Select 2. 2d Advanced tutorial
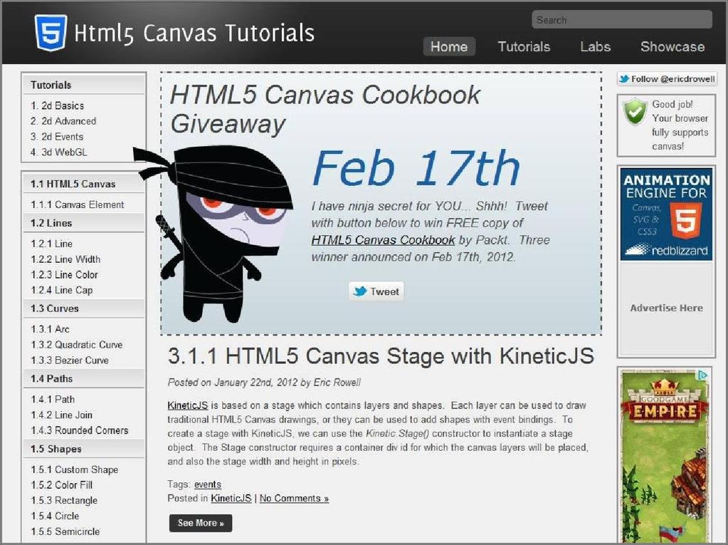728x545 pixels. 63,121
